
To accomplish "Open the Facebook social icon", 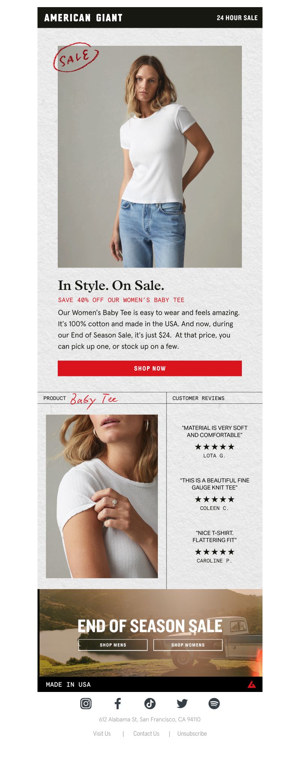I will pyautogui.click(x=118, y=703).
